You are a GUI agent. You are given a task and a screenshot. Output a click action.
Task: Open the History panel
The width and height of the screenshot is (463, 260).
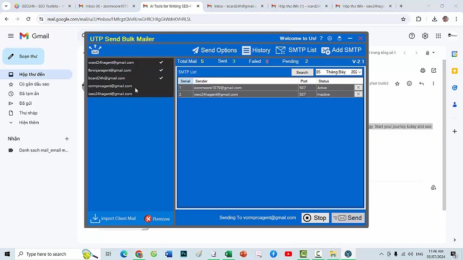tap(256, 50)
